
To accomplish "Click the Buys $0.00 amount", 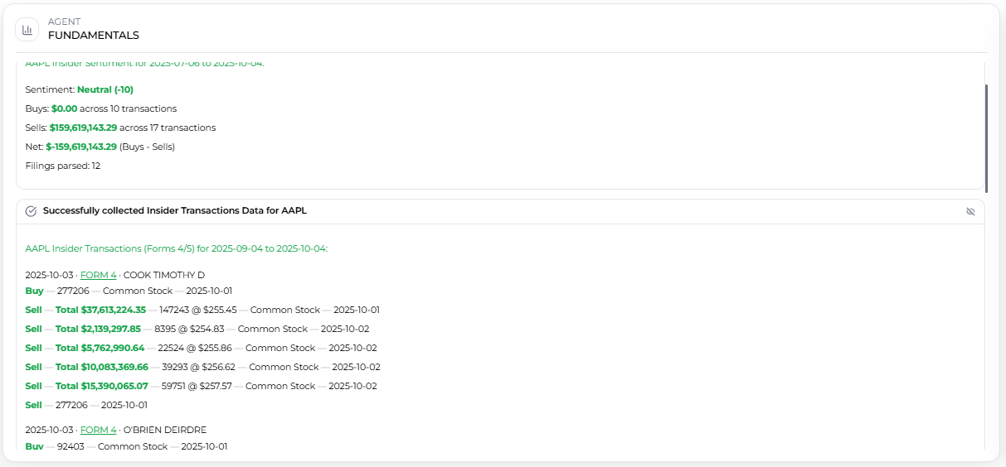I will [64, 108].
